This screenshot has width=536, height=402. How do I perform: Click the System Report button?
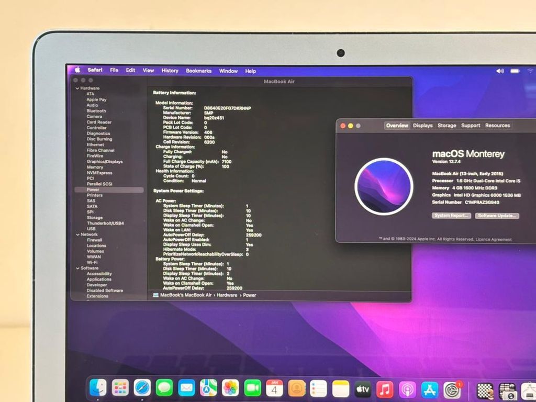tap(451, 216)
